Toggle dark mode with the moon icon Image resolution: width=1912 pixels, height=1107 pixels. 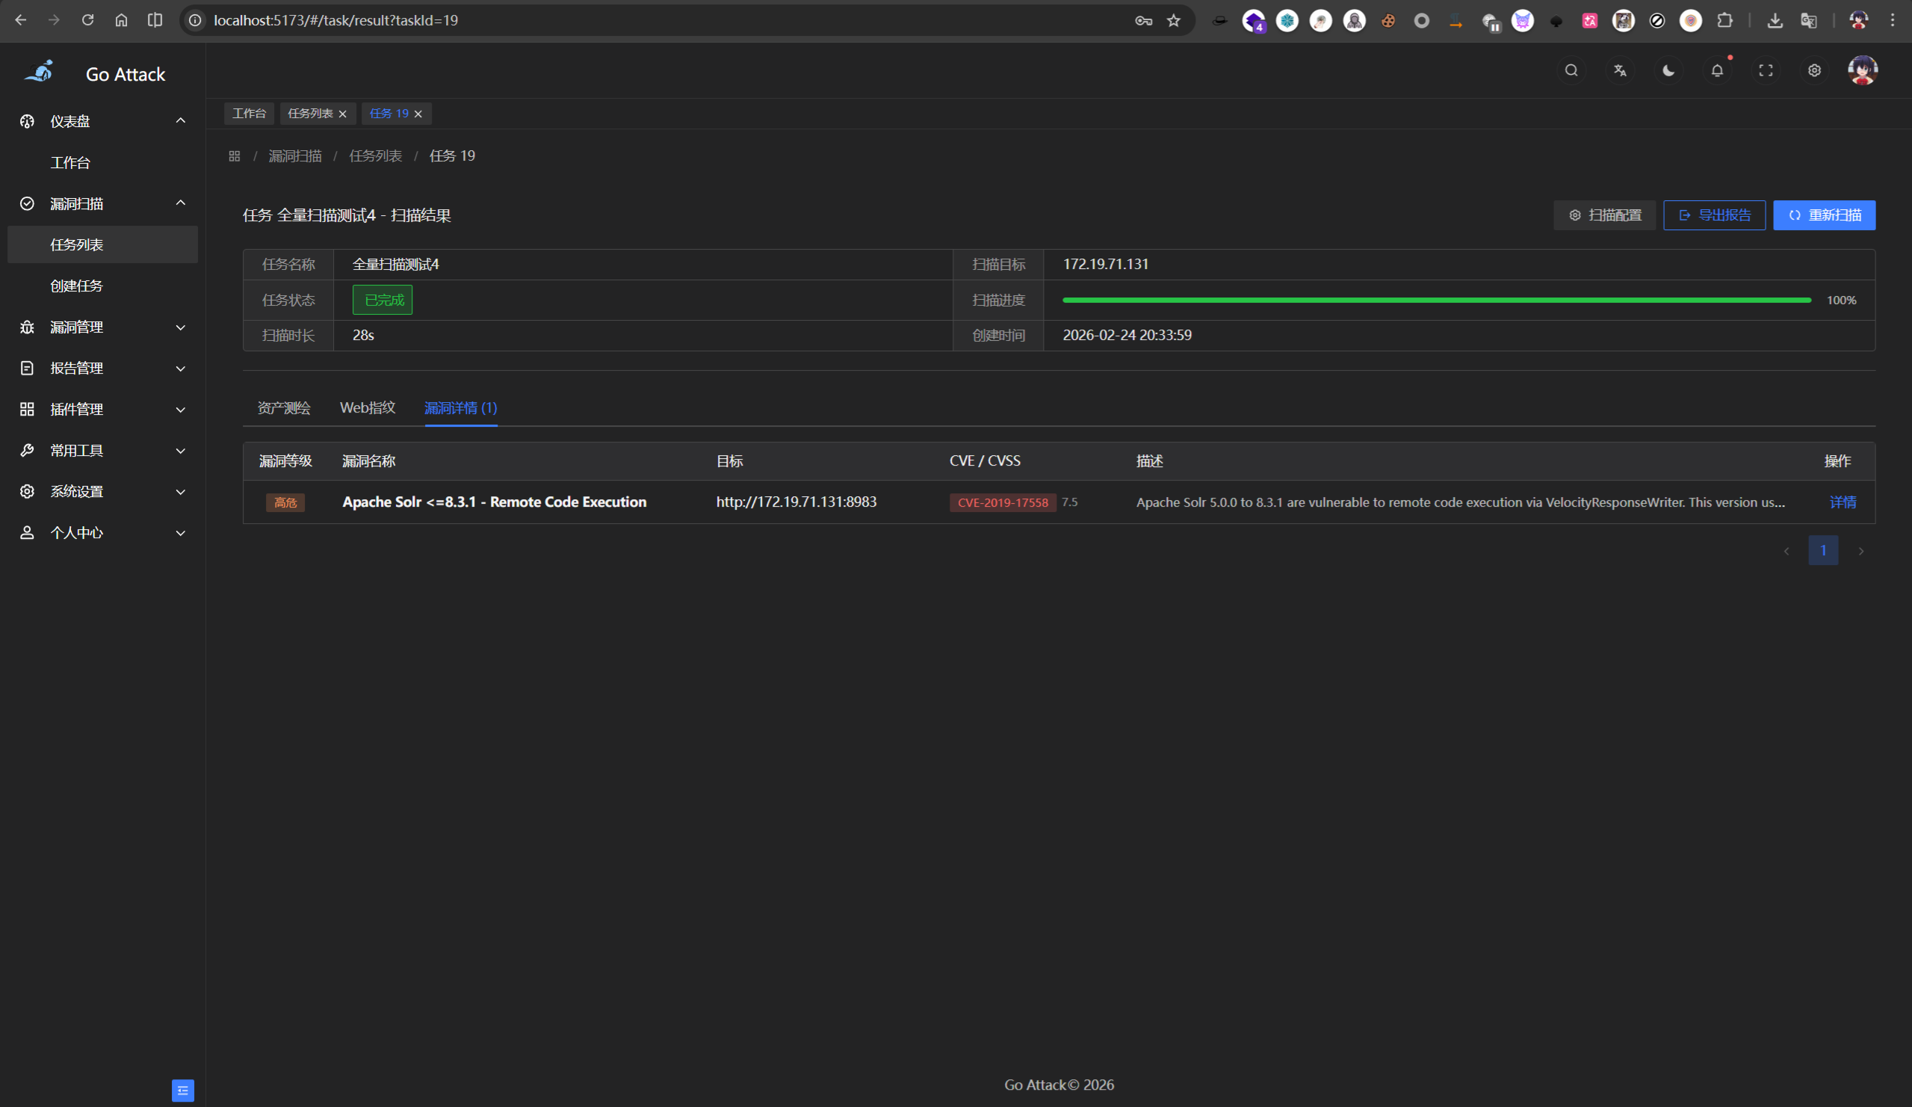(x=1668, y=70)
